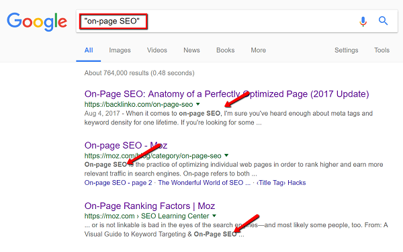Open The Wonderful World of SEO sitelink
Screen dimensions: 403x252
pos(204,183)
